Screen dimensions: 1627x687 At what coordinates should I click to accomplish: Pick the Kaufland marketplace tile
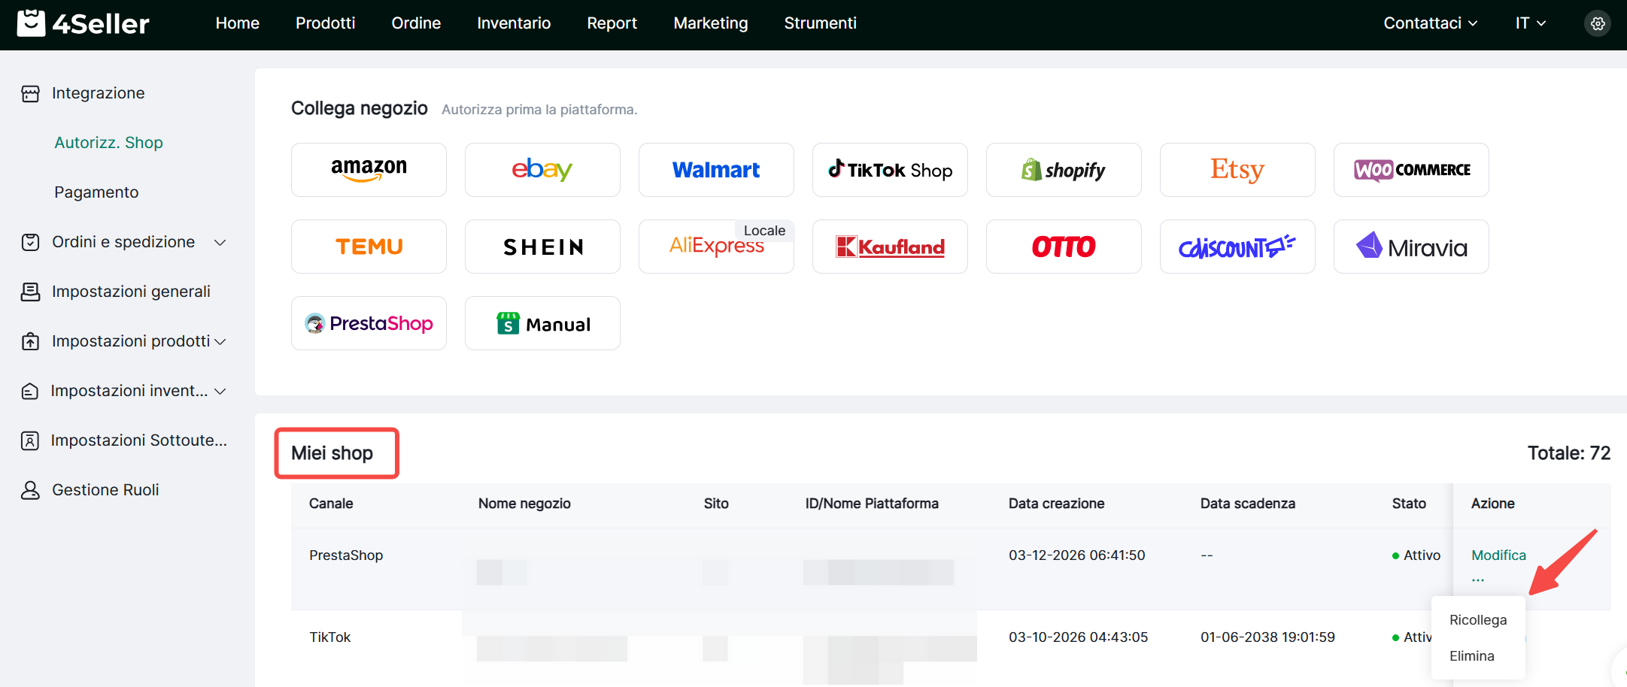[x=890, y=247]
